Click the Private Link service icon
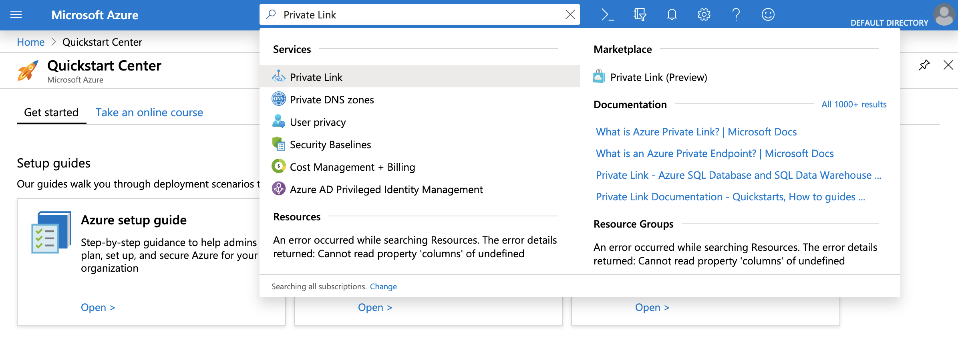 click(279, 76)
